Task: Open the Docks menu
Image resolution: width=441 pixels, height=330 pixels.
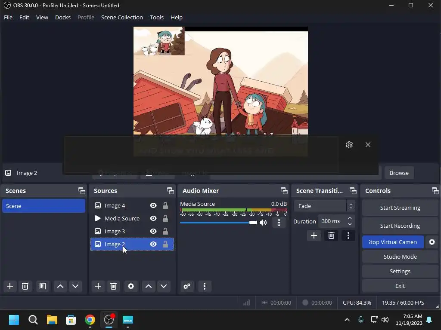Action: coord(63,17)
